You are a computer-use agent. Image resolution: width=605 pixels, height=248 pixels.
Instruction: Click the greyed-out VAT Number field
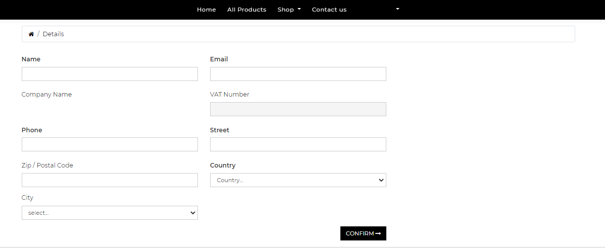298,109
